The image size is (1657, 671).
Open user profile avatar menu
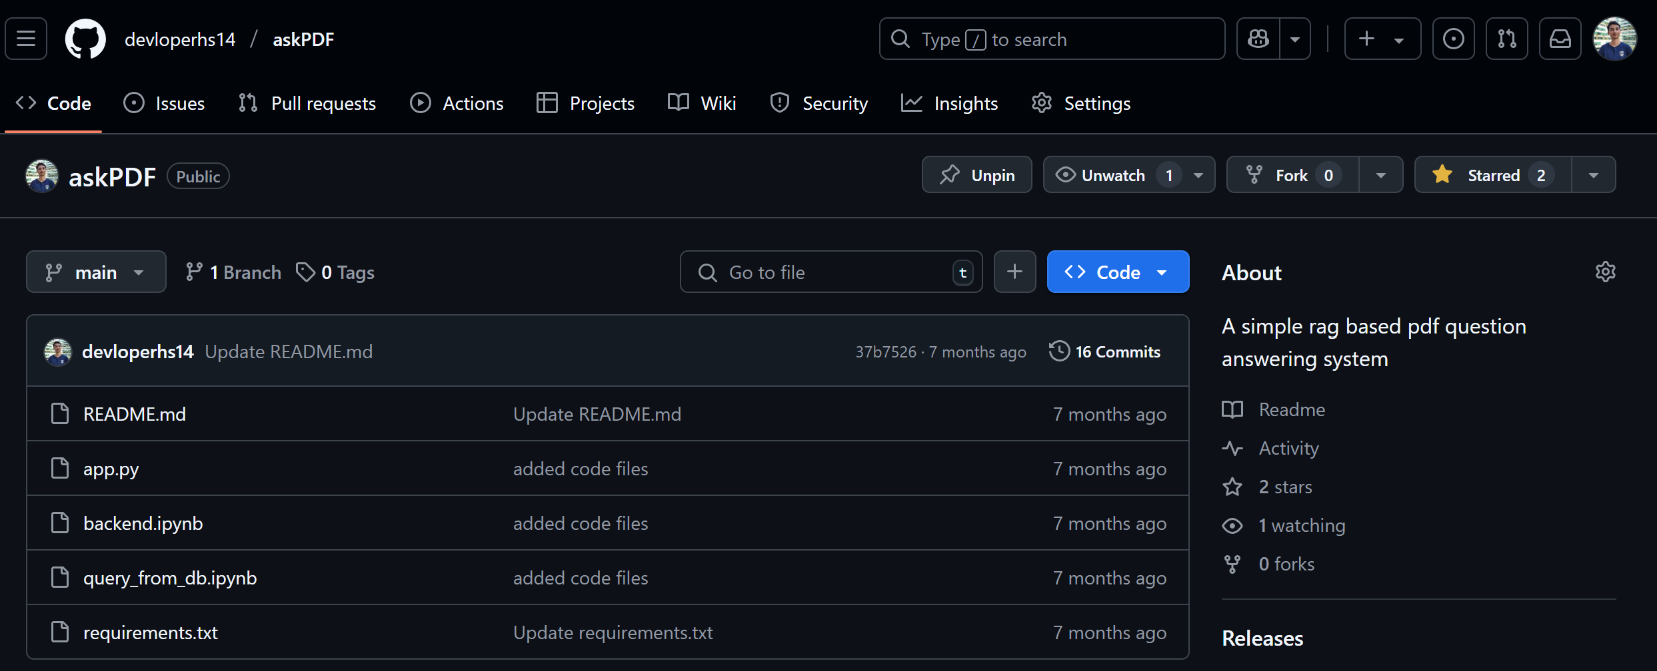click(x=1614, y=39)
